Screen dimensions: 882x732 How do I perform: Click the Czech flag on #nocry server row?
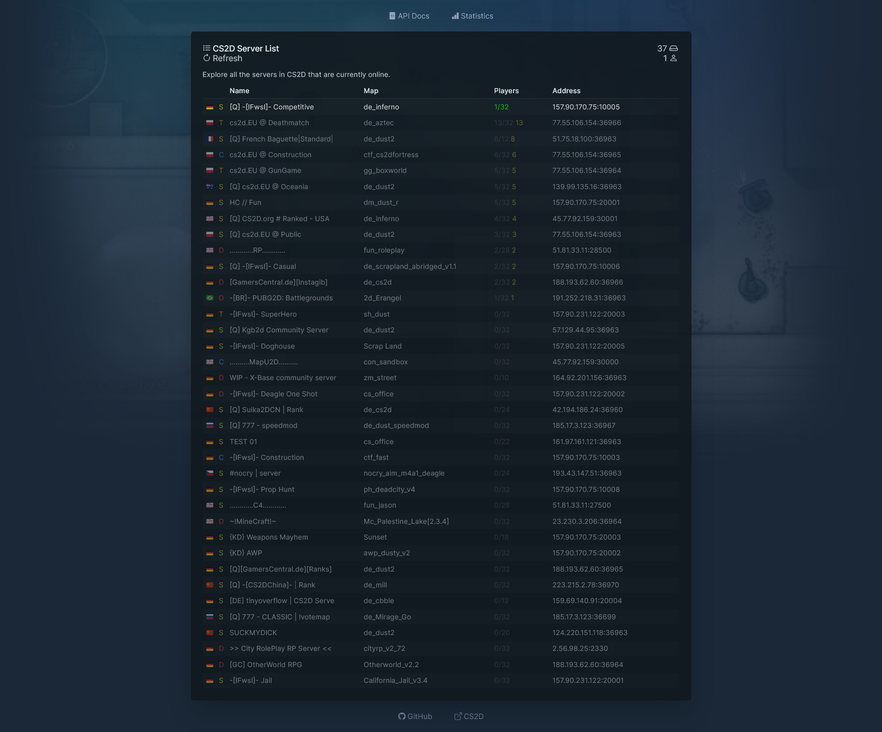(209, 473)
